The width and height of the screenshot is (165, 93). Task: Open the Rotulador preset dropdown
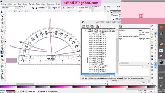[x=16, y=8]
